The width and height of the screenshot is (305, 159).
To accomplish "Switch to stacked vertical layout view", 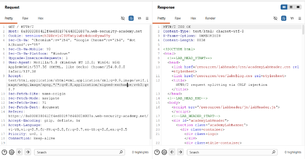I will 291,7.
